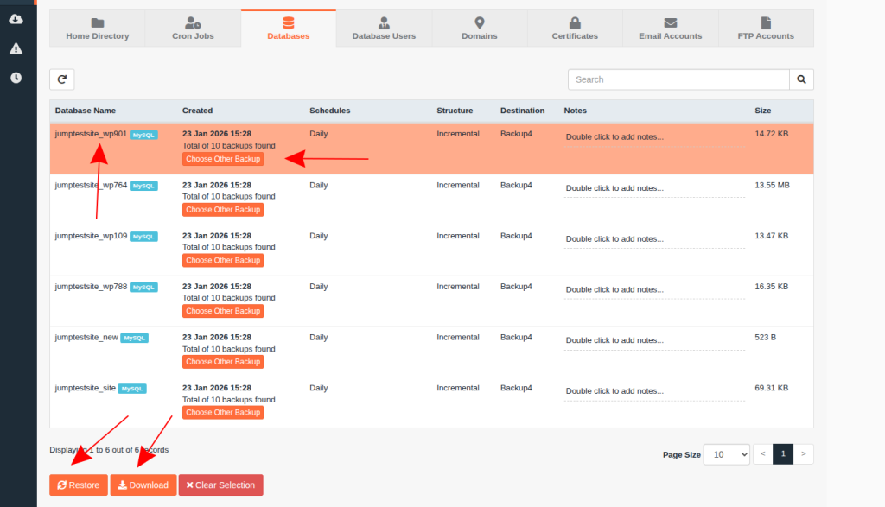Switch to the Cron Jobs tab
The width and height of the screenshot is (885, 507).
tap(192, 29)
